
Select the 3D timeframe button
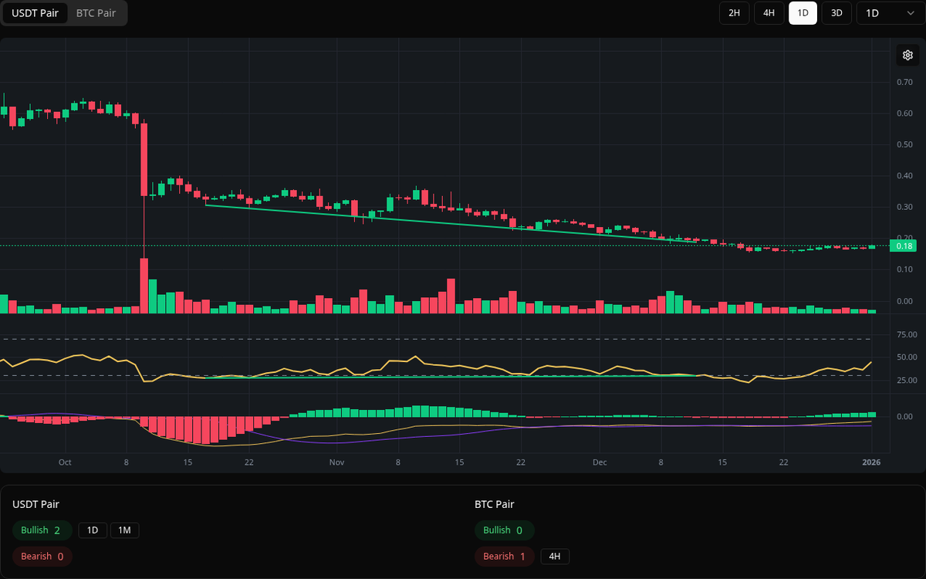tap(836, 13)
